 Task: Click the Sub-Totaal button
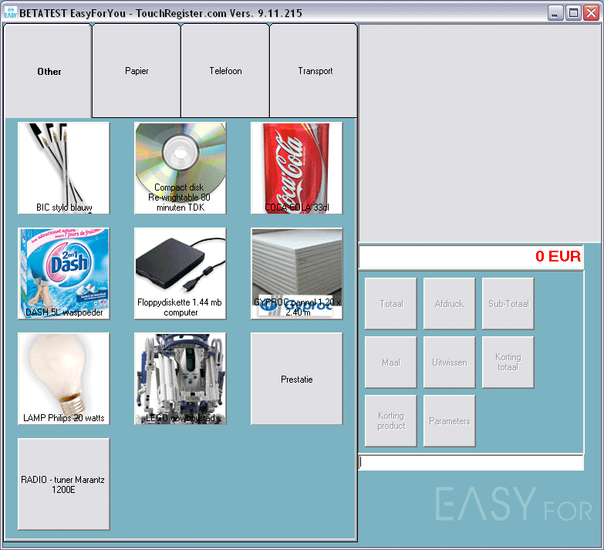click(508, 303)
